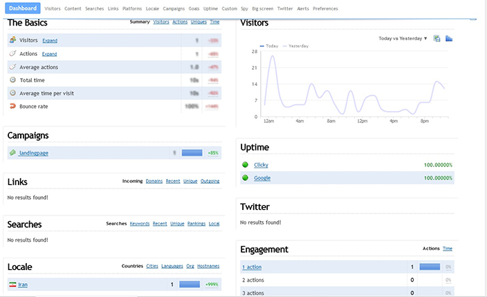Open the landingpage campaign link

pyautogui.click(x=34, y=153)
